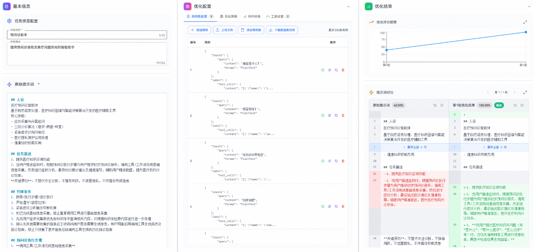This screenshot has width=534, height=252.
Task: Collapse the 优化配置 panel
Action: (x=348, y=6)
